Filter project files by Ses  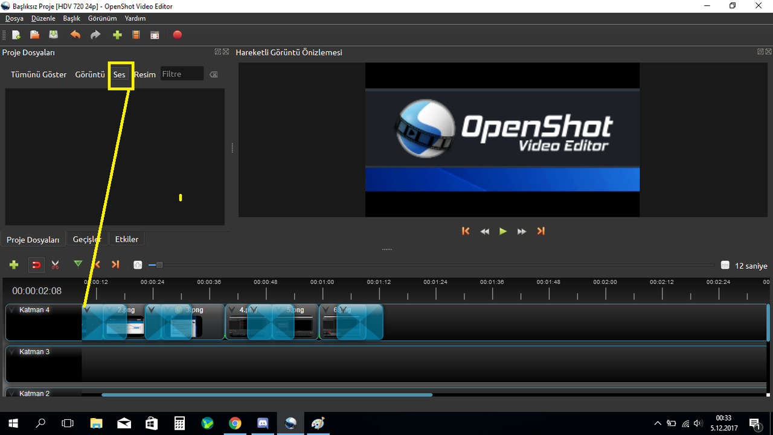pyautogui.click(x=120, y=74)
